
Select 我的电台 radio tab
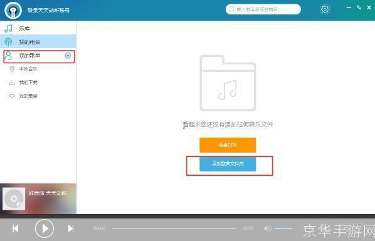point(38,42)
